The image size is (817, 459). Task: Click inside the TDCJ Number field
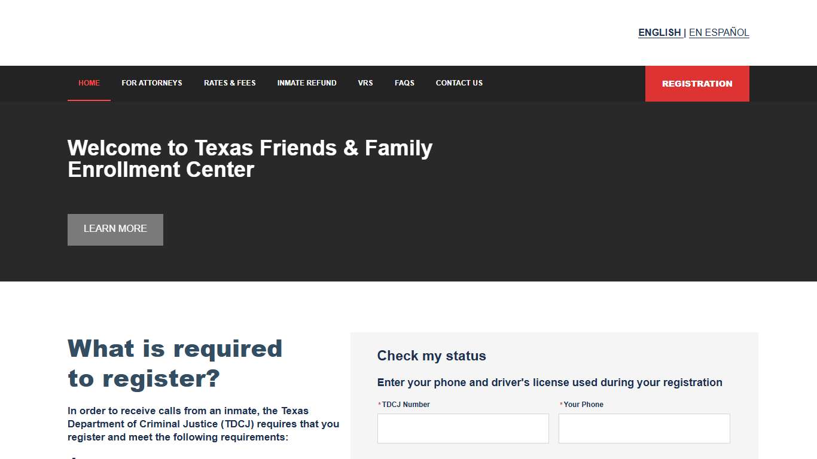[x=463, y=428]
